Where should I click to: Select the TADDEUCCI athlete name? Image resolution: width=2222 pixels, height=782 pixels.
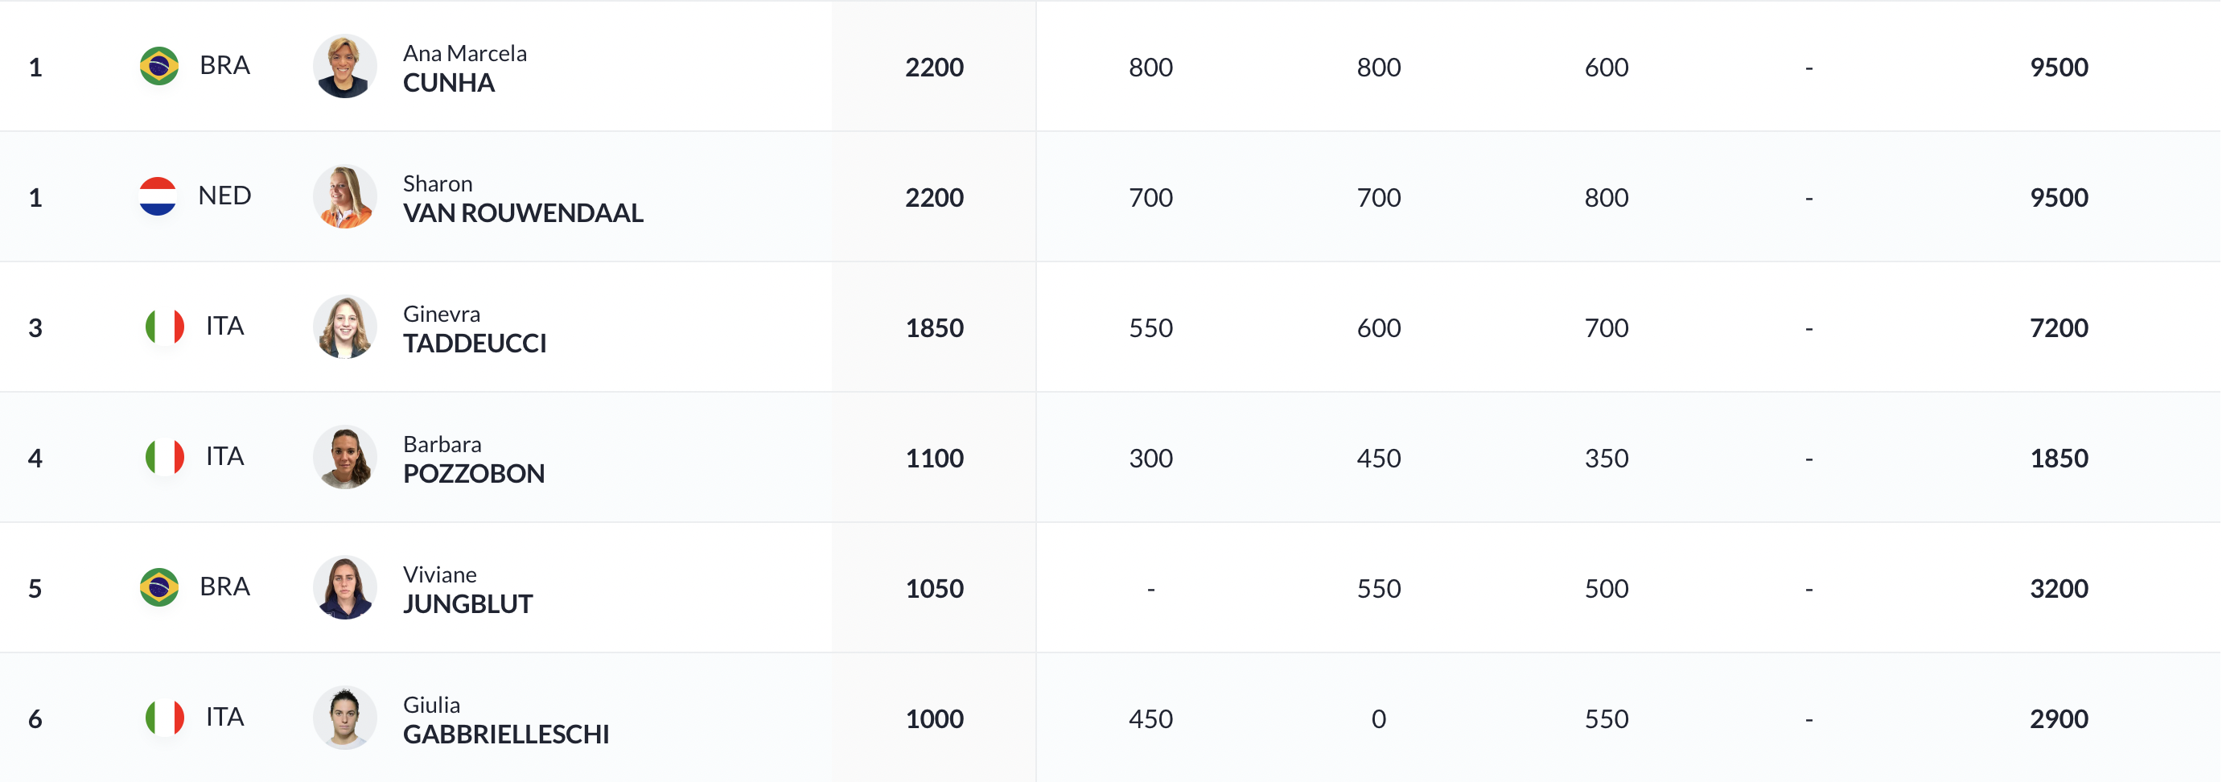pyautogui.click(x=475, y=344)
